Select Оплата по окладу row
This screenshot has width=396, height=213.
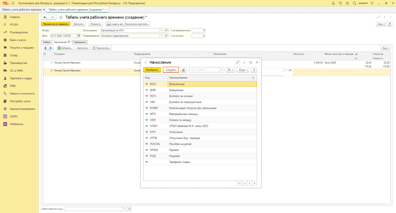coord(200,120)
